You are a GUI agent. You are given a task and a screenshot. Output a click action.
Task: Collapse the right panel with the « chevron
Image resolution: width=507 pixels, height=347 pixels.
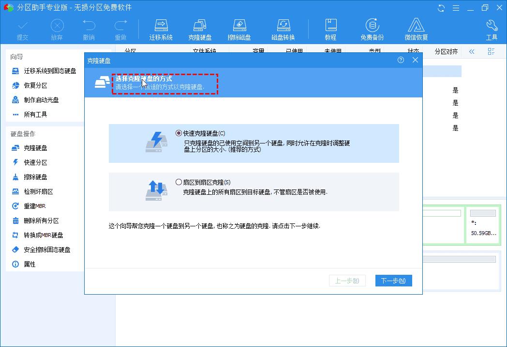click(x=471, y=51)
